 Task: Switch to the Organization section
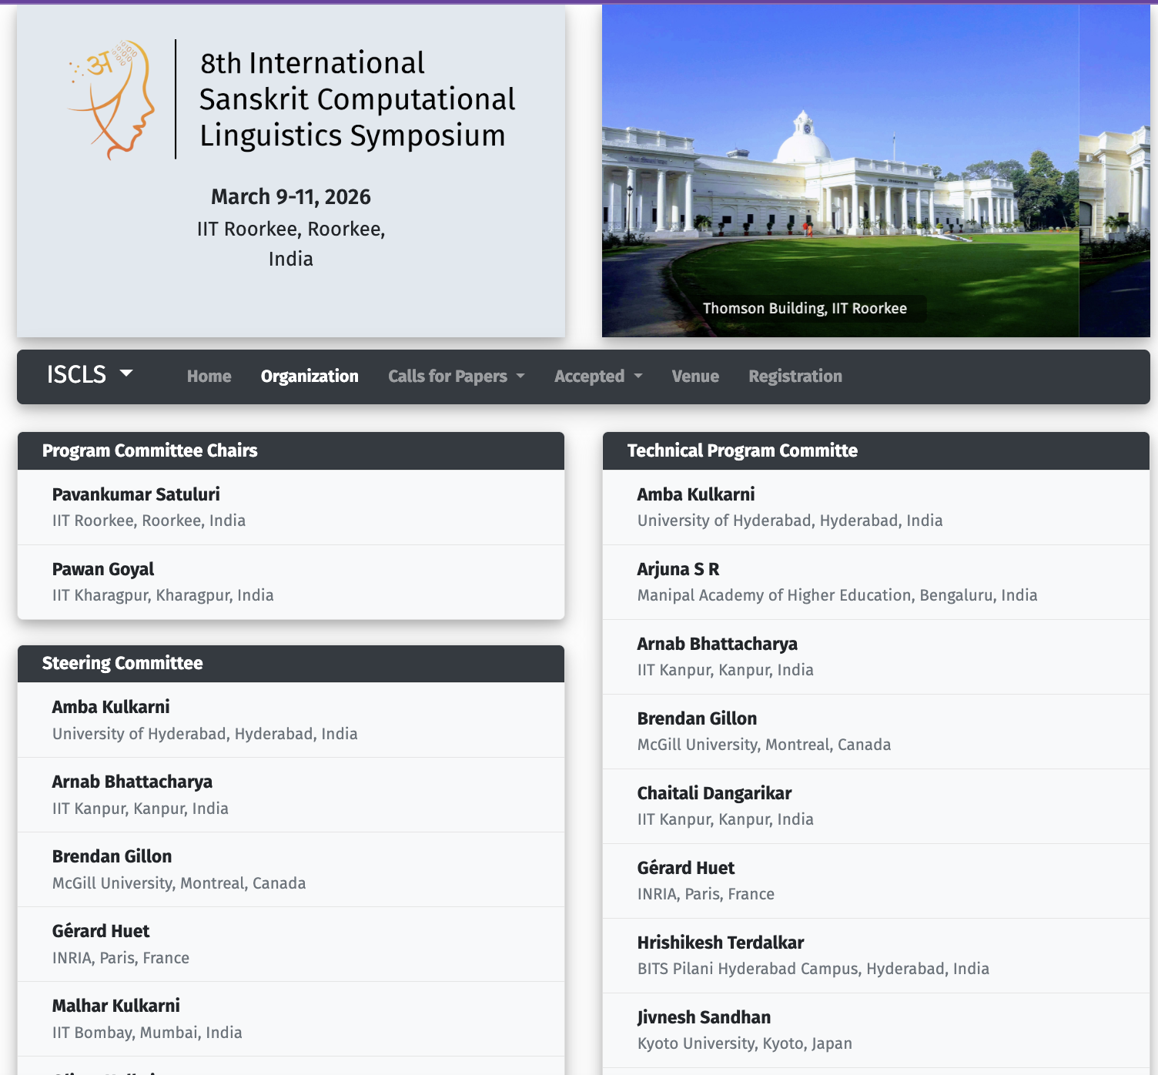(x=309, y=377)
